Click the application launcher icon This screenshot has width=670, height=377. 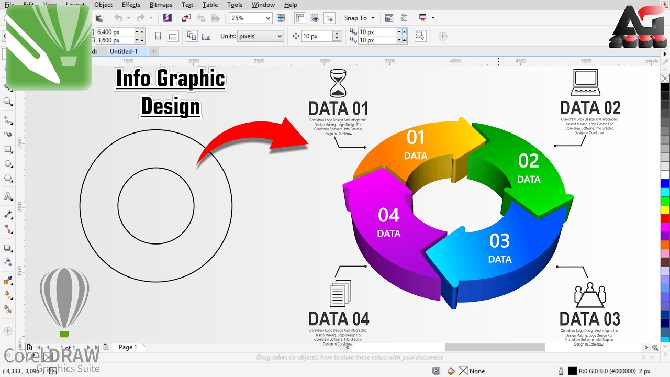point(423,18)
